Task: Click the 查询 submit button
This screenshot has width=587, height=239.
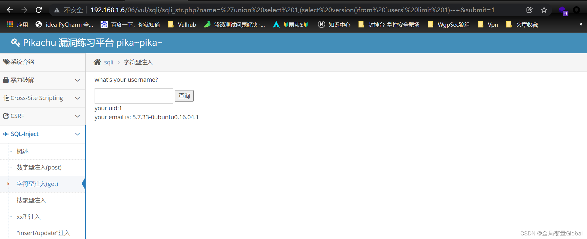Action: pyautogui.click(x=184, y=96)
